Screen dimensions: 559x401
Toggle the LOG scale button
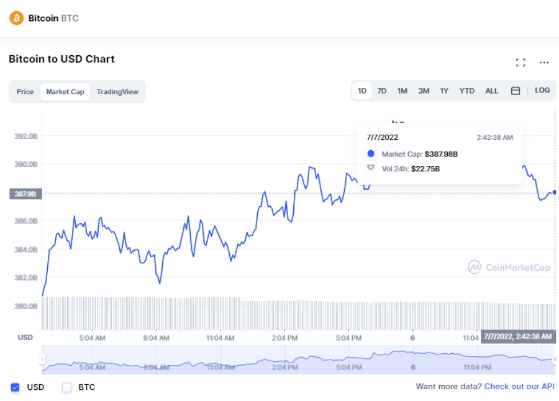(x=542, y=91)
